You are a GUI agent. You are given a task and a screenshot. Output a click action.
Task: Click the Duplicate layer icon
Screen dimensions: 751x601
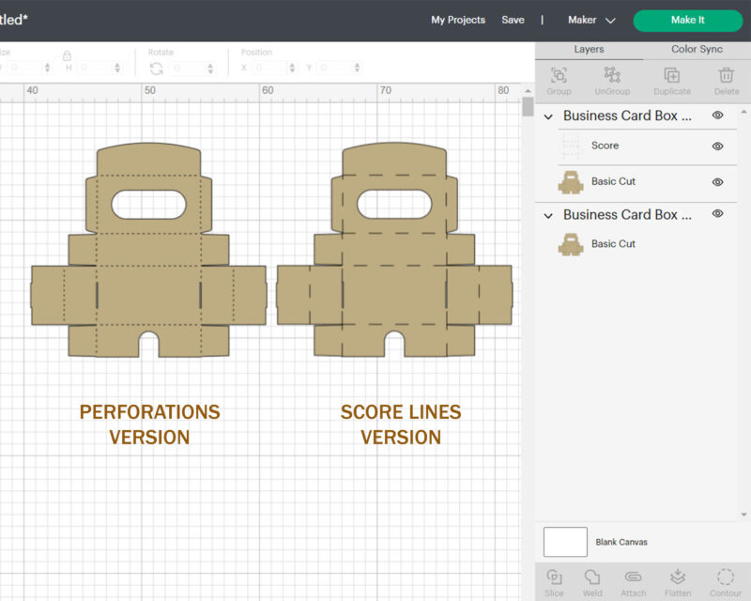click(x=671, y=77)
